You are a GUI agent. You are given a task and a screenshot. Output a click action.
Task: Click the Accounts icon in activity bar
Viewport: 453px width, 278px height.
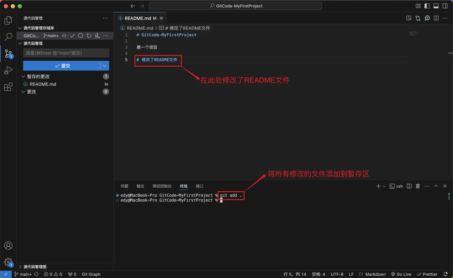point(8,245)
